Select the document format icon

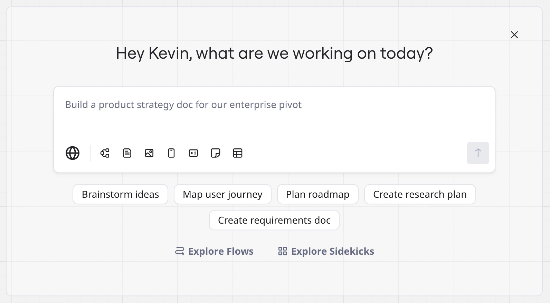(127, 153)
